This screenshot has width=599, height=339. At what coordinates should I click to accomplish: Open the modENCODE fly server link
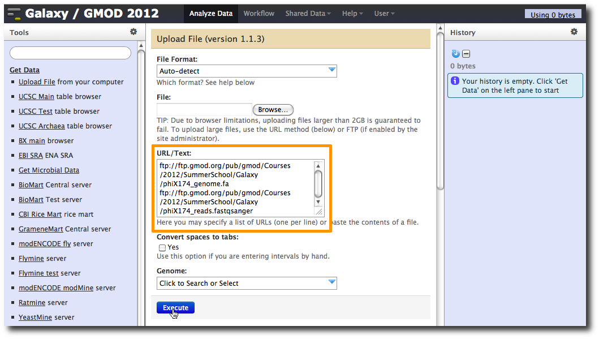45,244
